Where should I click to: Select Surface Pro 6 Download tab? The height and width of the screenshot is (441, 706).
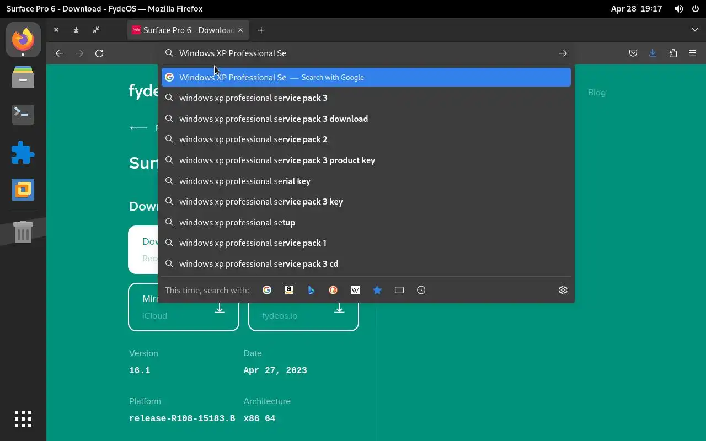188,30
